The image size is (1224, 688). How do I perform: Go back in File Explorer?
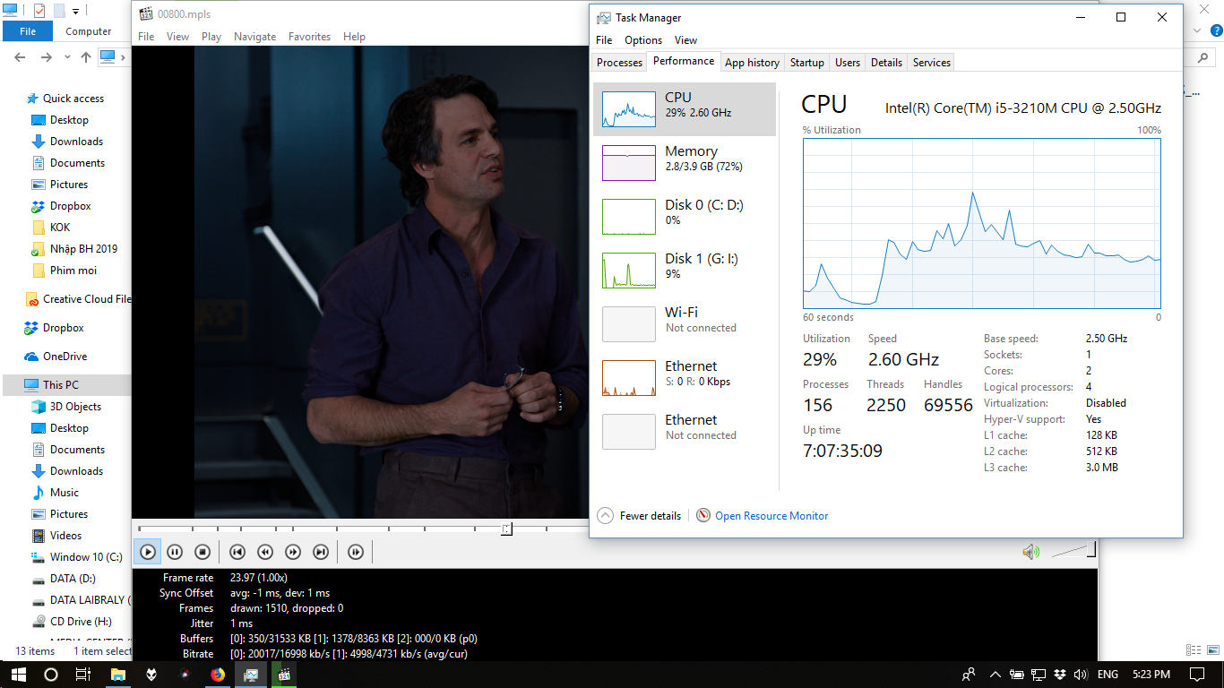tap(20, 57)
